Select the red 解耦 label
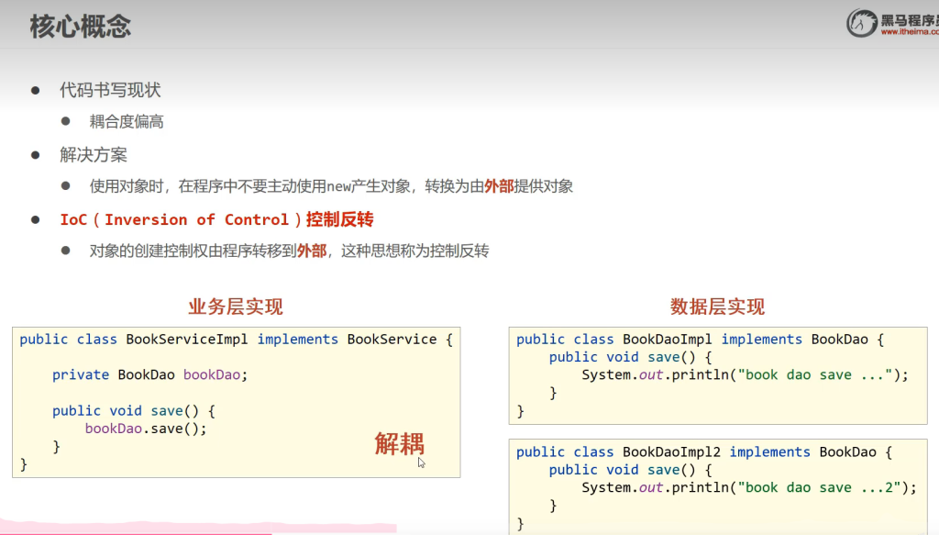 coord(399,444)
